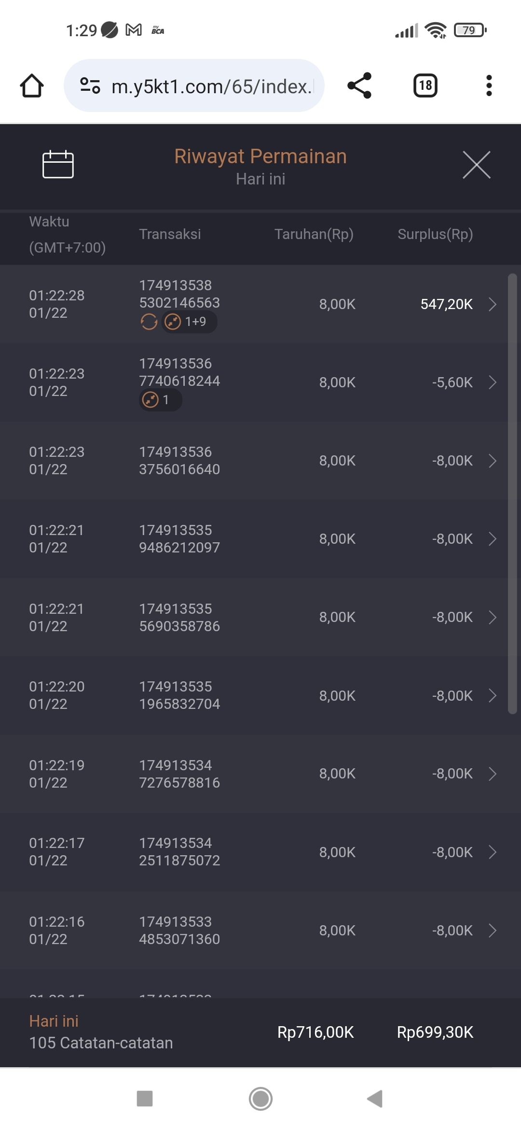The image size is (521, 1130).
Task: Tap the Android recent apps square button
Action: pyautogui.click(x=145, y=1099)
